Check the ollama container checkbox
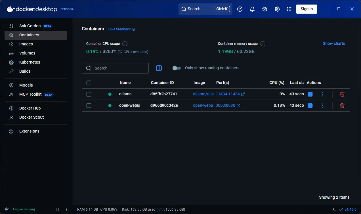This screenshot has width=361, height=214. click(x=89, y=94)
